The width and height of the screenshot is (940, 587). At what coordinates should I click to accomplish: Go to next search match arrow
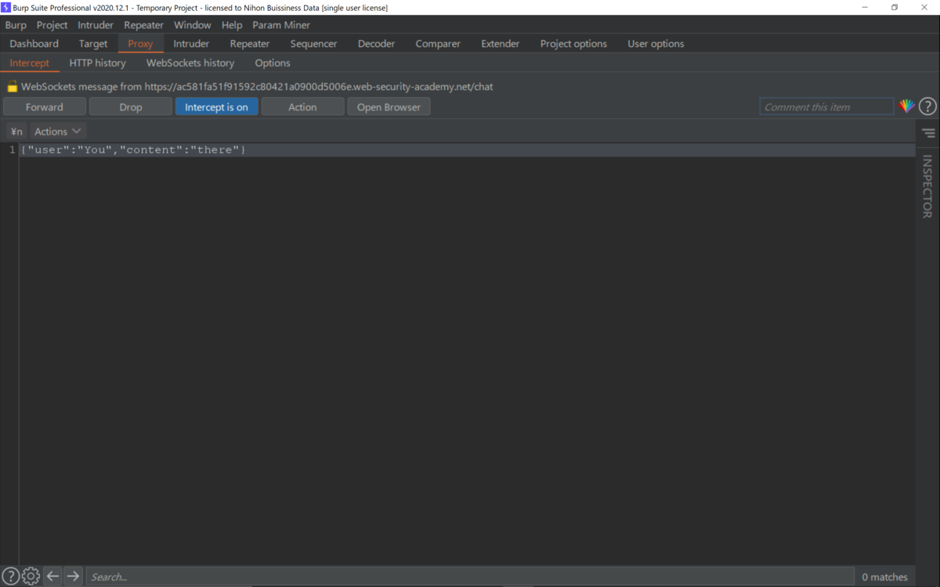point(73,577)
